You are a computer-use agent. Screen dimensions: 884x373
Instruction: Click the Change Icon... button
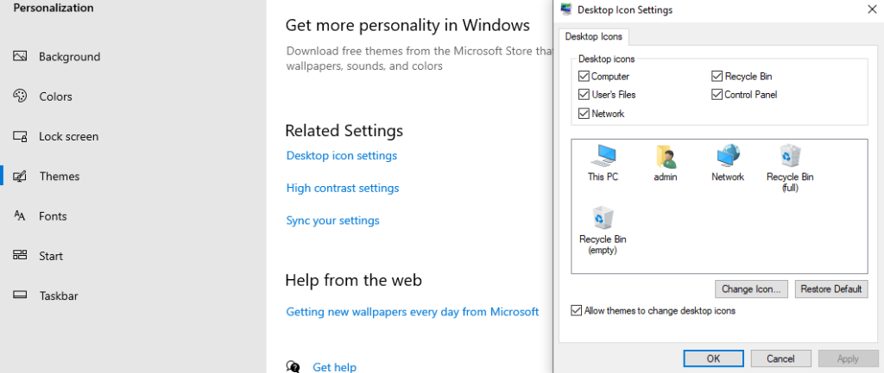(750, 289)
